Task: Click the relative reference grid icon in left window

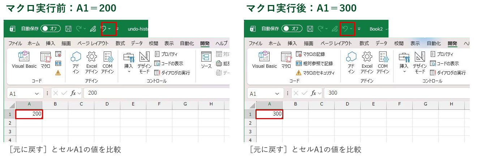Action: [58, 63]
